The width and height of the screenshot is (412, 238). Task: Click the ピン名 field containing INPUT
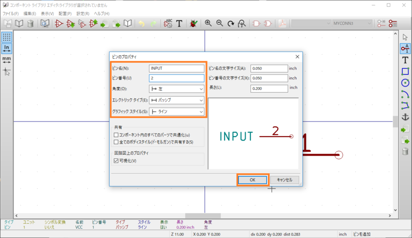point(177,69)
